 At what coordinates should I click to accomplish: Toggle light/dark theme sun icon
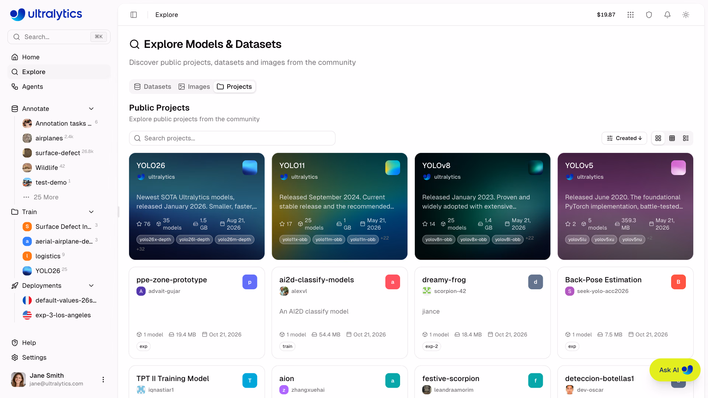coord(686,15)
